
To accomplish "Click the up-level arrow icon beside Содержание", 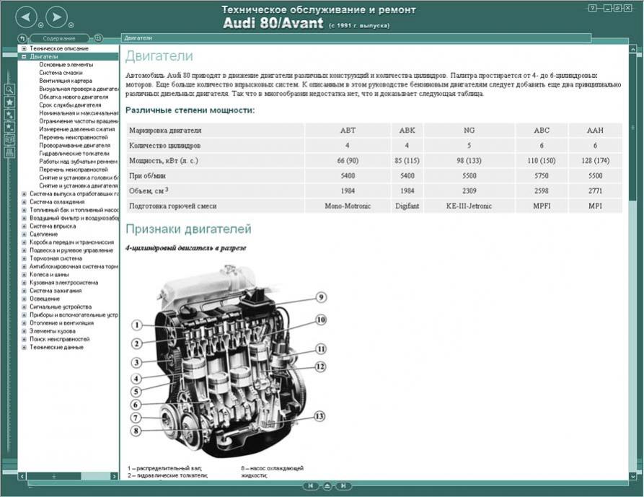I will click(x=22, y=38).
